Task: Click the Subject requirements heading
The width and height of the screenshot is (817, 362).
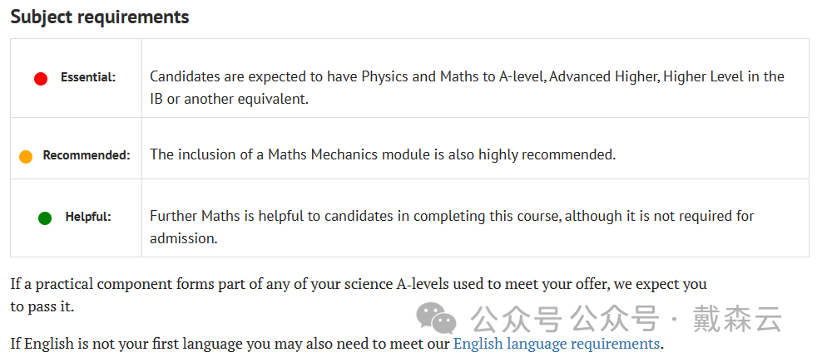Action: 100,17
